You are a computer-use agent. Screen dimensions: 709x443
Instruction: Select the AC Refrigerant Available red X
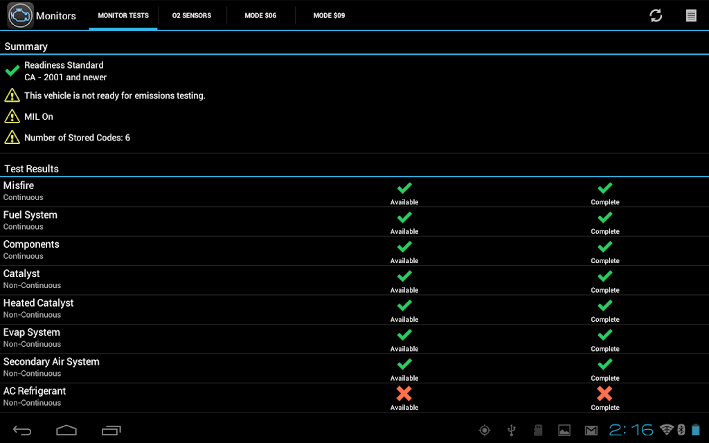click(404, 394)
